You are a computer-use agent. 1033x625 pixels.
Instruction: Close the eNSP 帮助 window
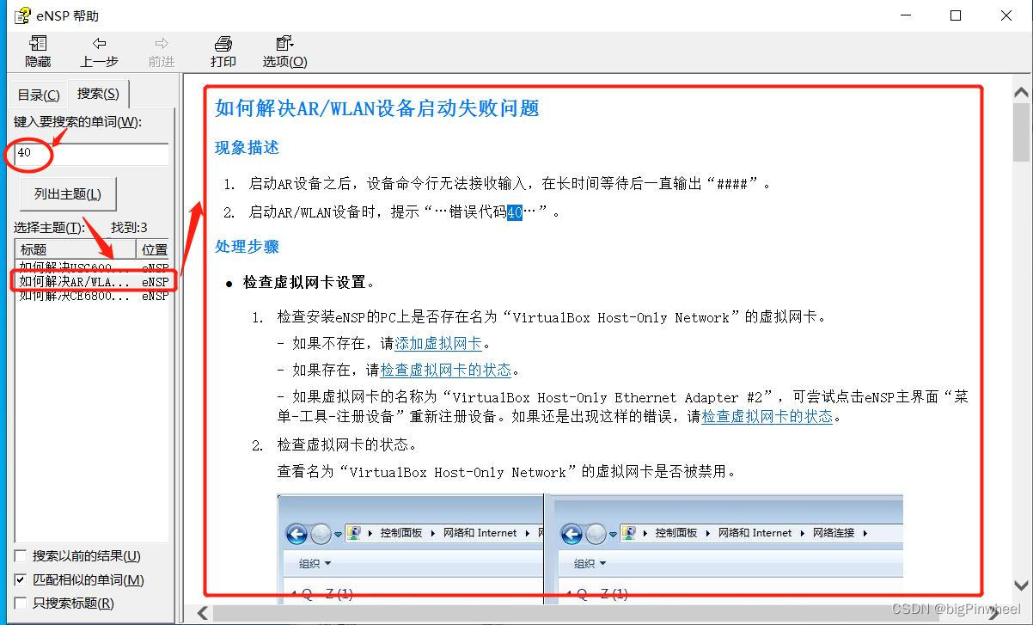[x=1006, y=15]
